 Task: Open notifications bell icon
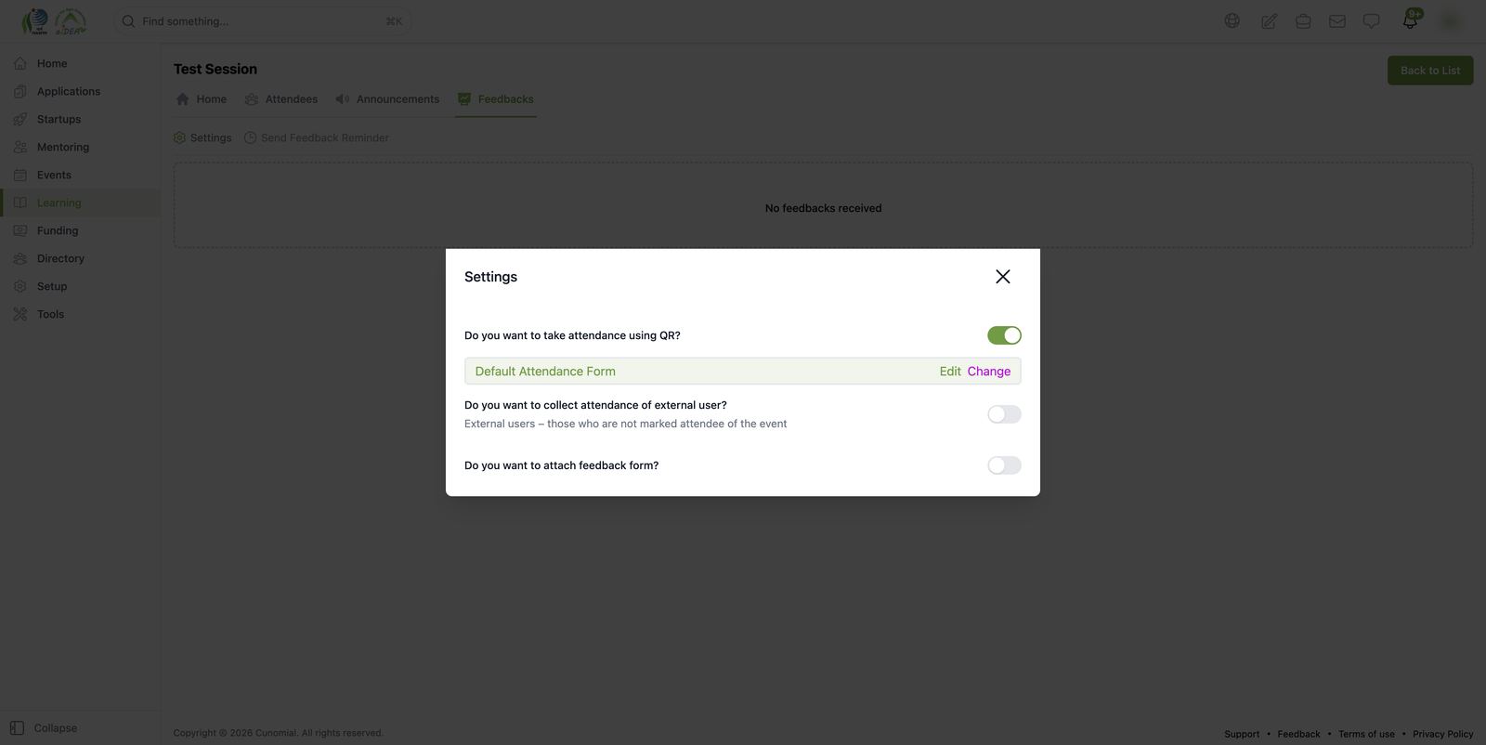[1411, 20]
